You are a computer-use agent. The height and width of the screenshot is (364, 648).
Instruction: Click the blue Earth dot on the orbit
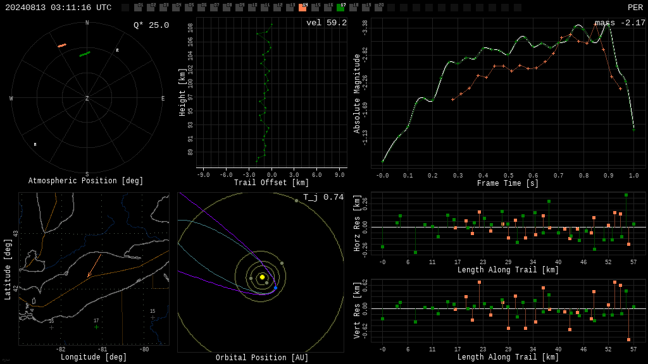point(276,288)
